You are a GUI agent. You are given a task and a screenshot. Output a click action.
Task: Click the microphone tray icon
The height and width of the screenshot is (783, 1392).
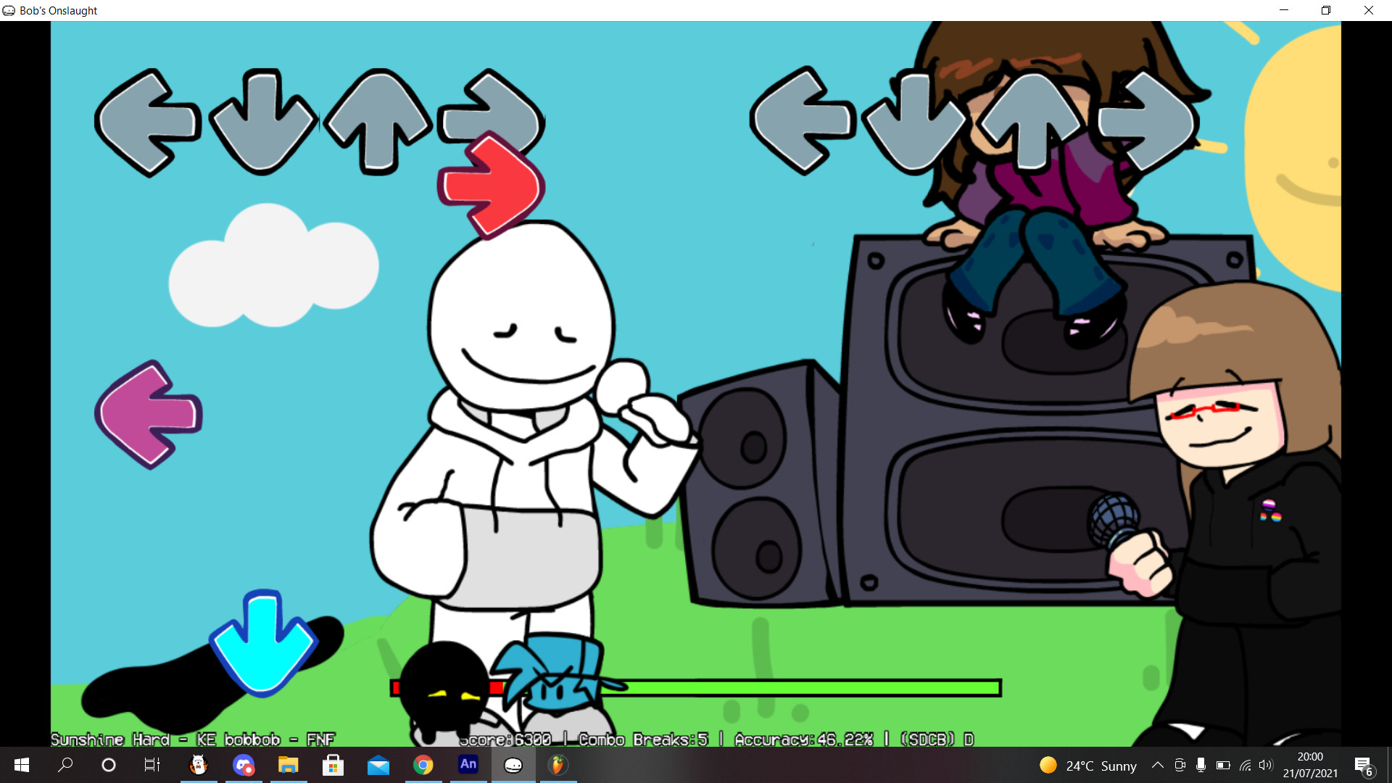[x=1201, y=765]
